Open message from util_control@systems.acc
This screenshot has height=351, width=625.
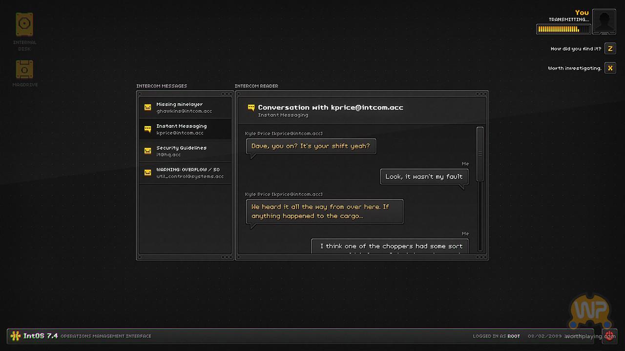tap(189, 173)
